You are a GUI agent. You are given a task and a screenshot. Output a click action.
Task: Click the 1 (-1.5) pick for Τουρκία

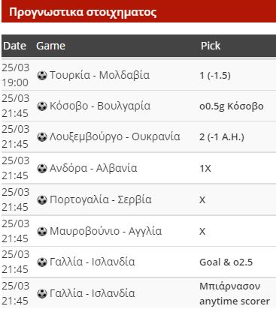(215, 76)
